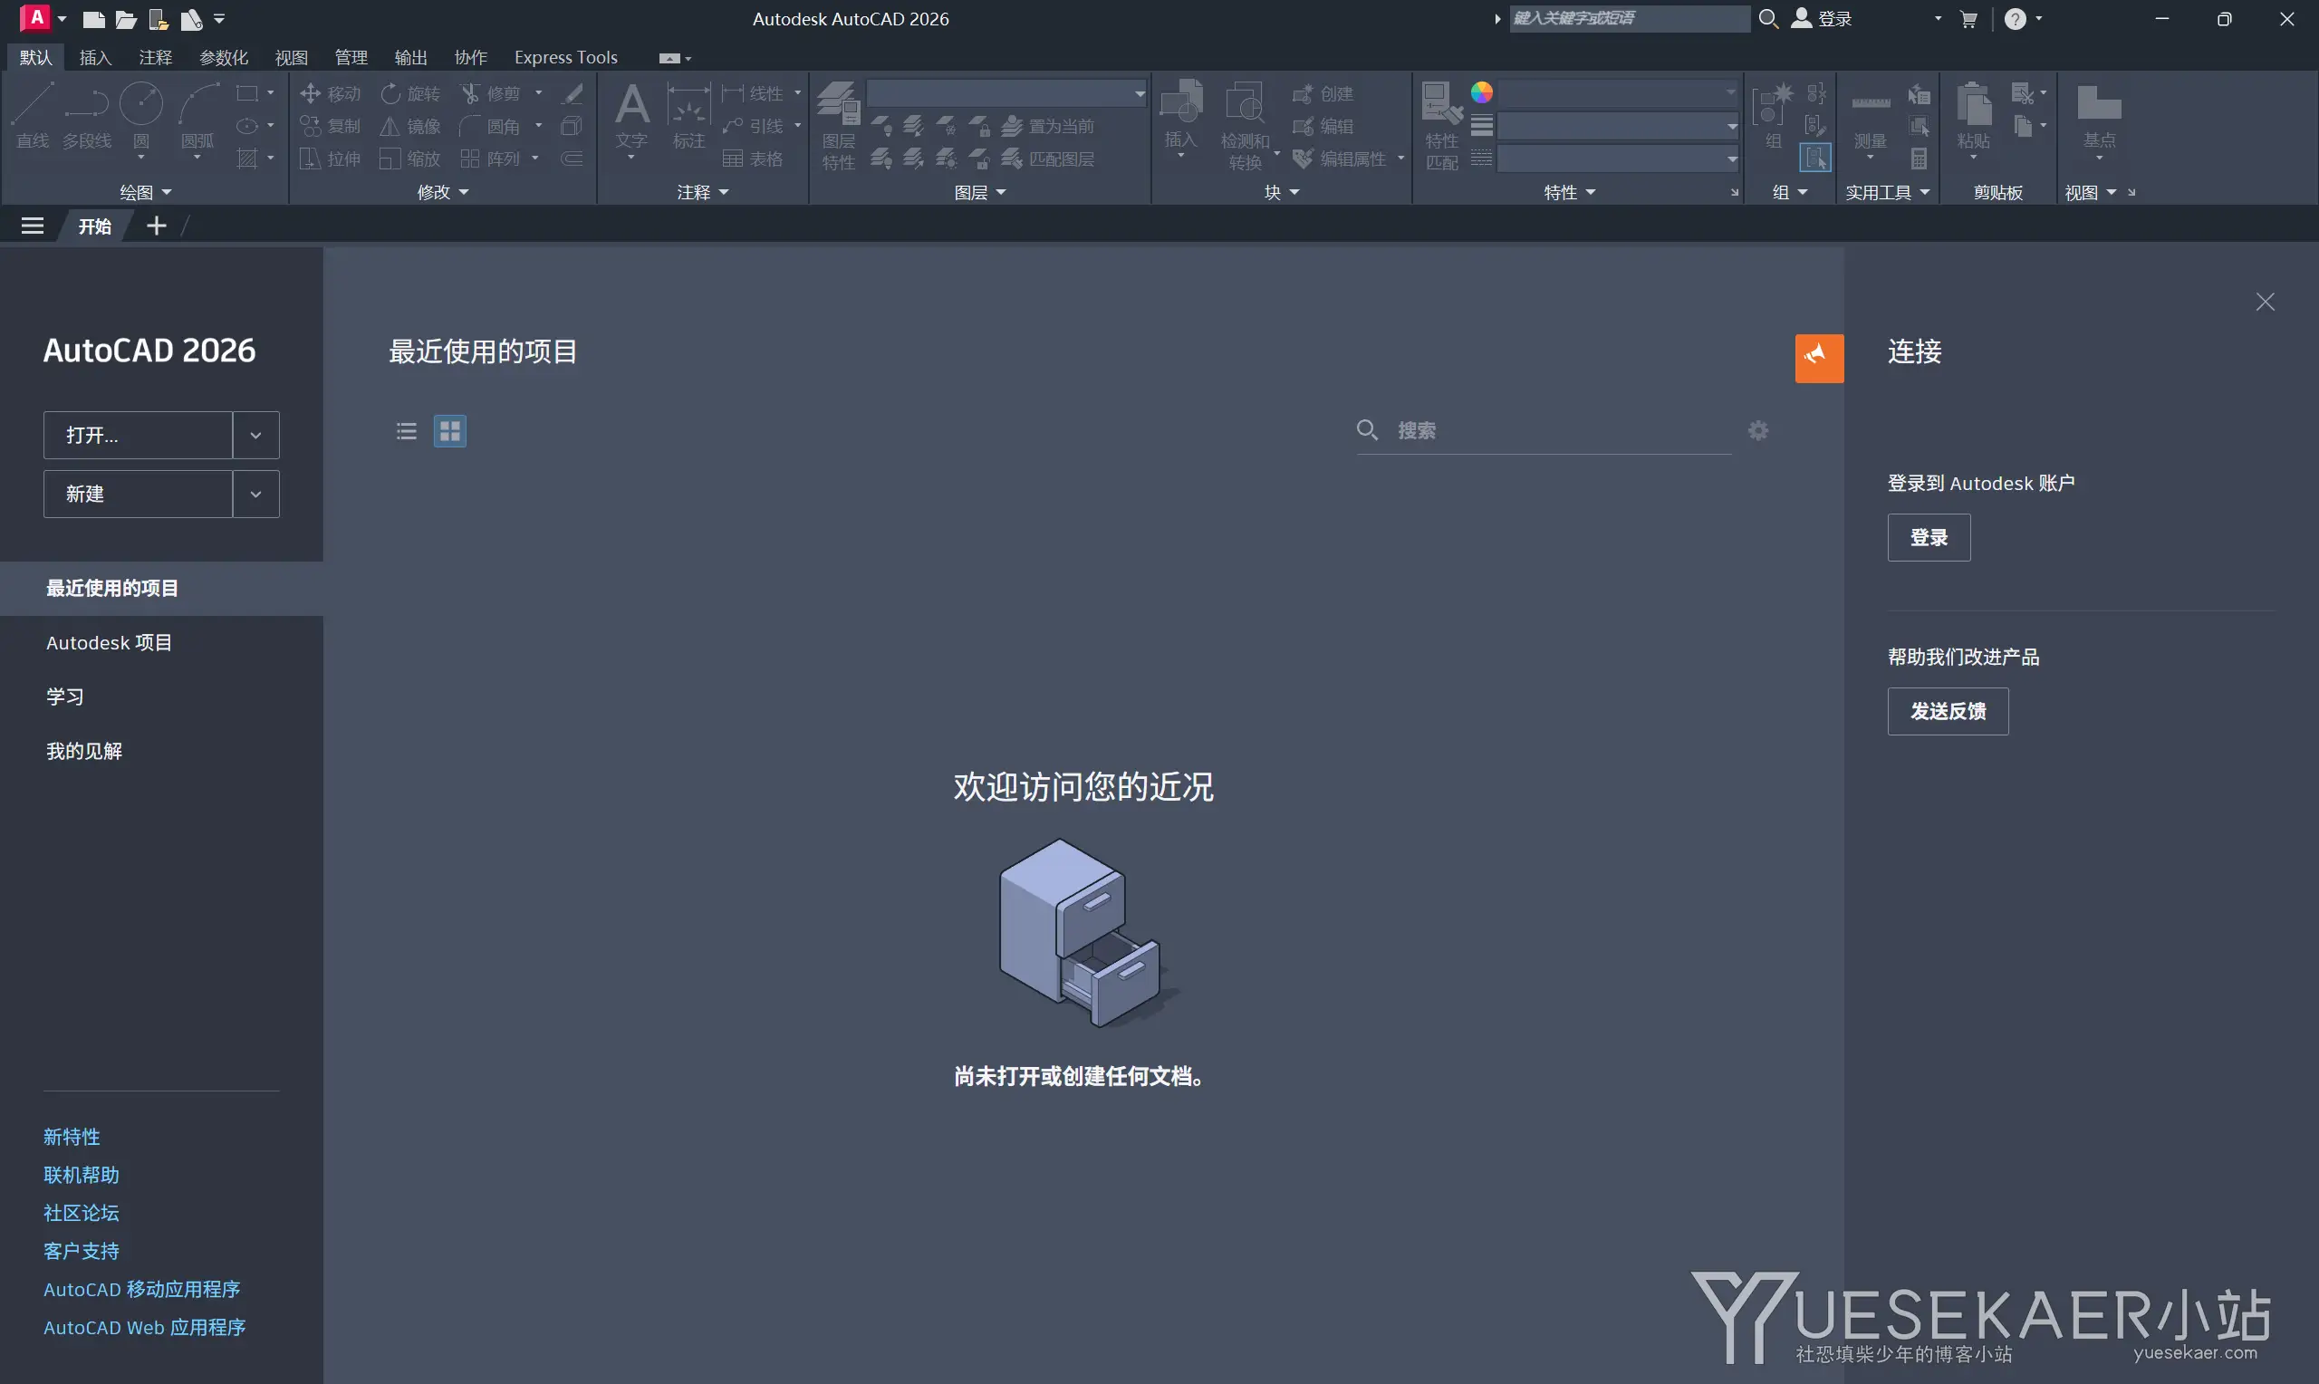Click the keyword search box in title bar
The image size is (2319, 1384).
[x=1629, y=18]
